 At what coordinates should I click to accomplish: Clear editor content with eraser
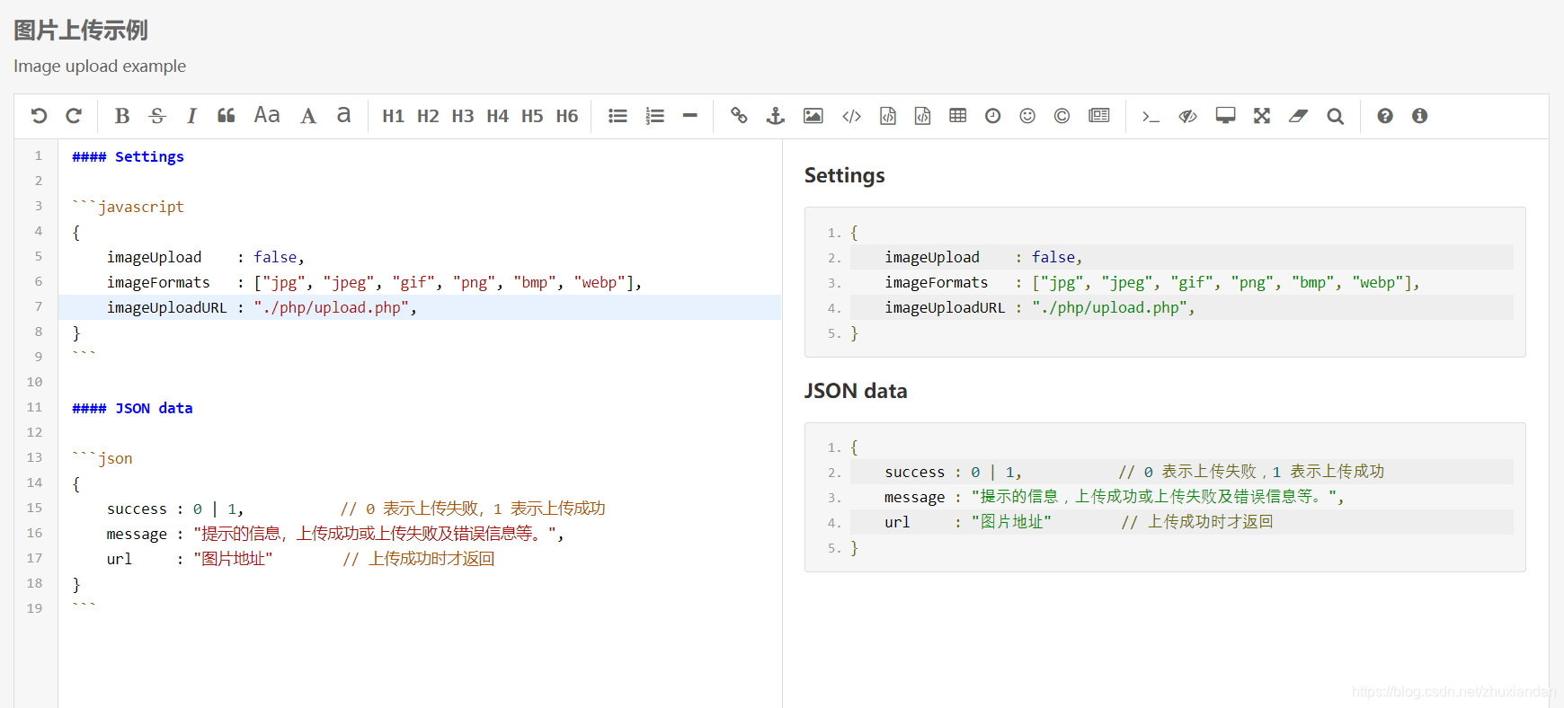point(1298,116)
